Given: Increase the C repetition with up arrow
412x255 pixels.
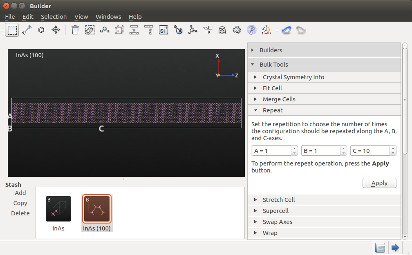Looking at the screenshot, I should coord(393,148).
